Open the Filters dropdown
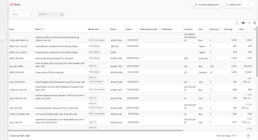Viewport: 258px width, 140px height. coord(22,14)
